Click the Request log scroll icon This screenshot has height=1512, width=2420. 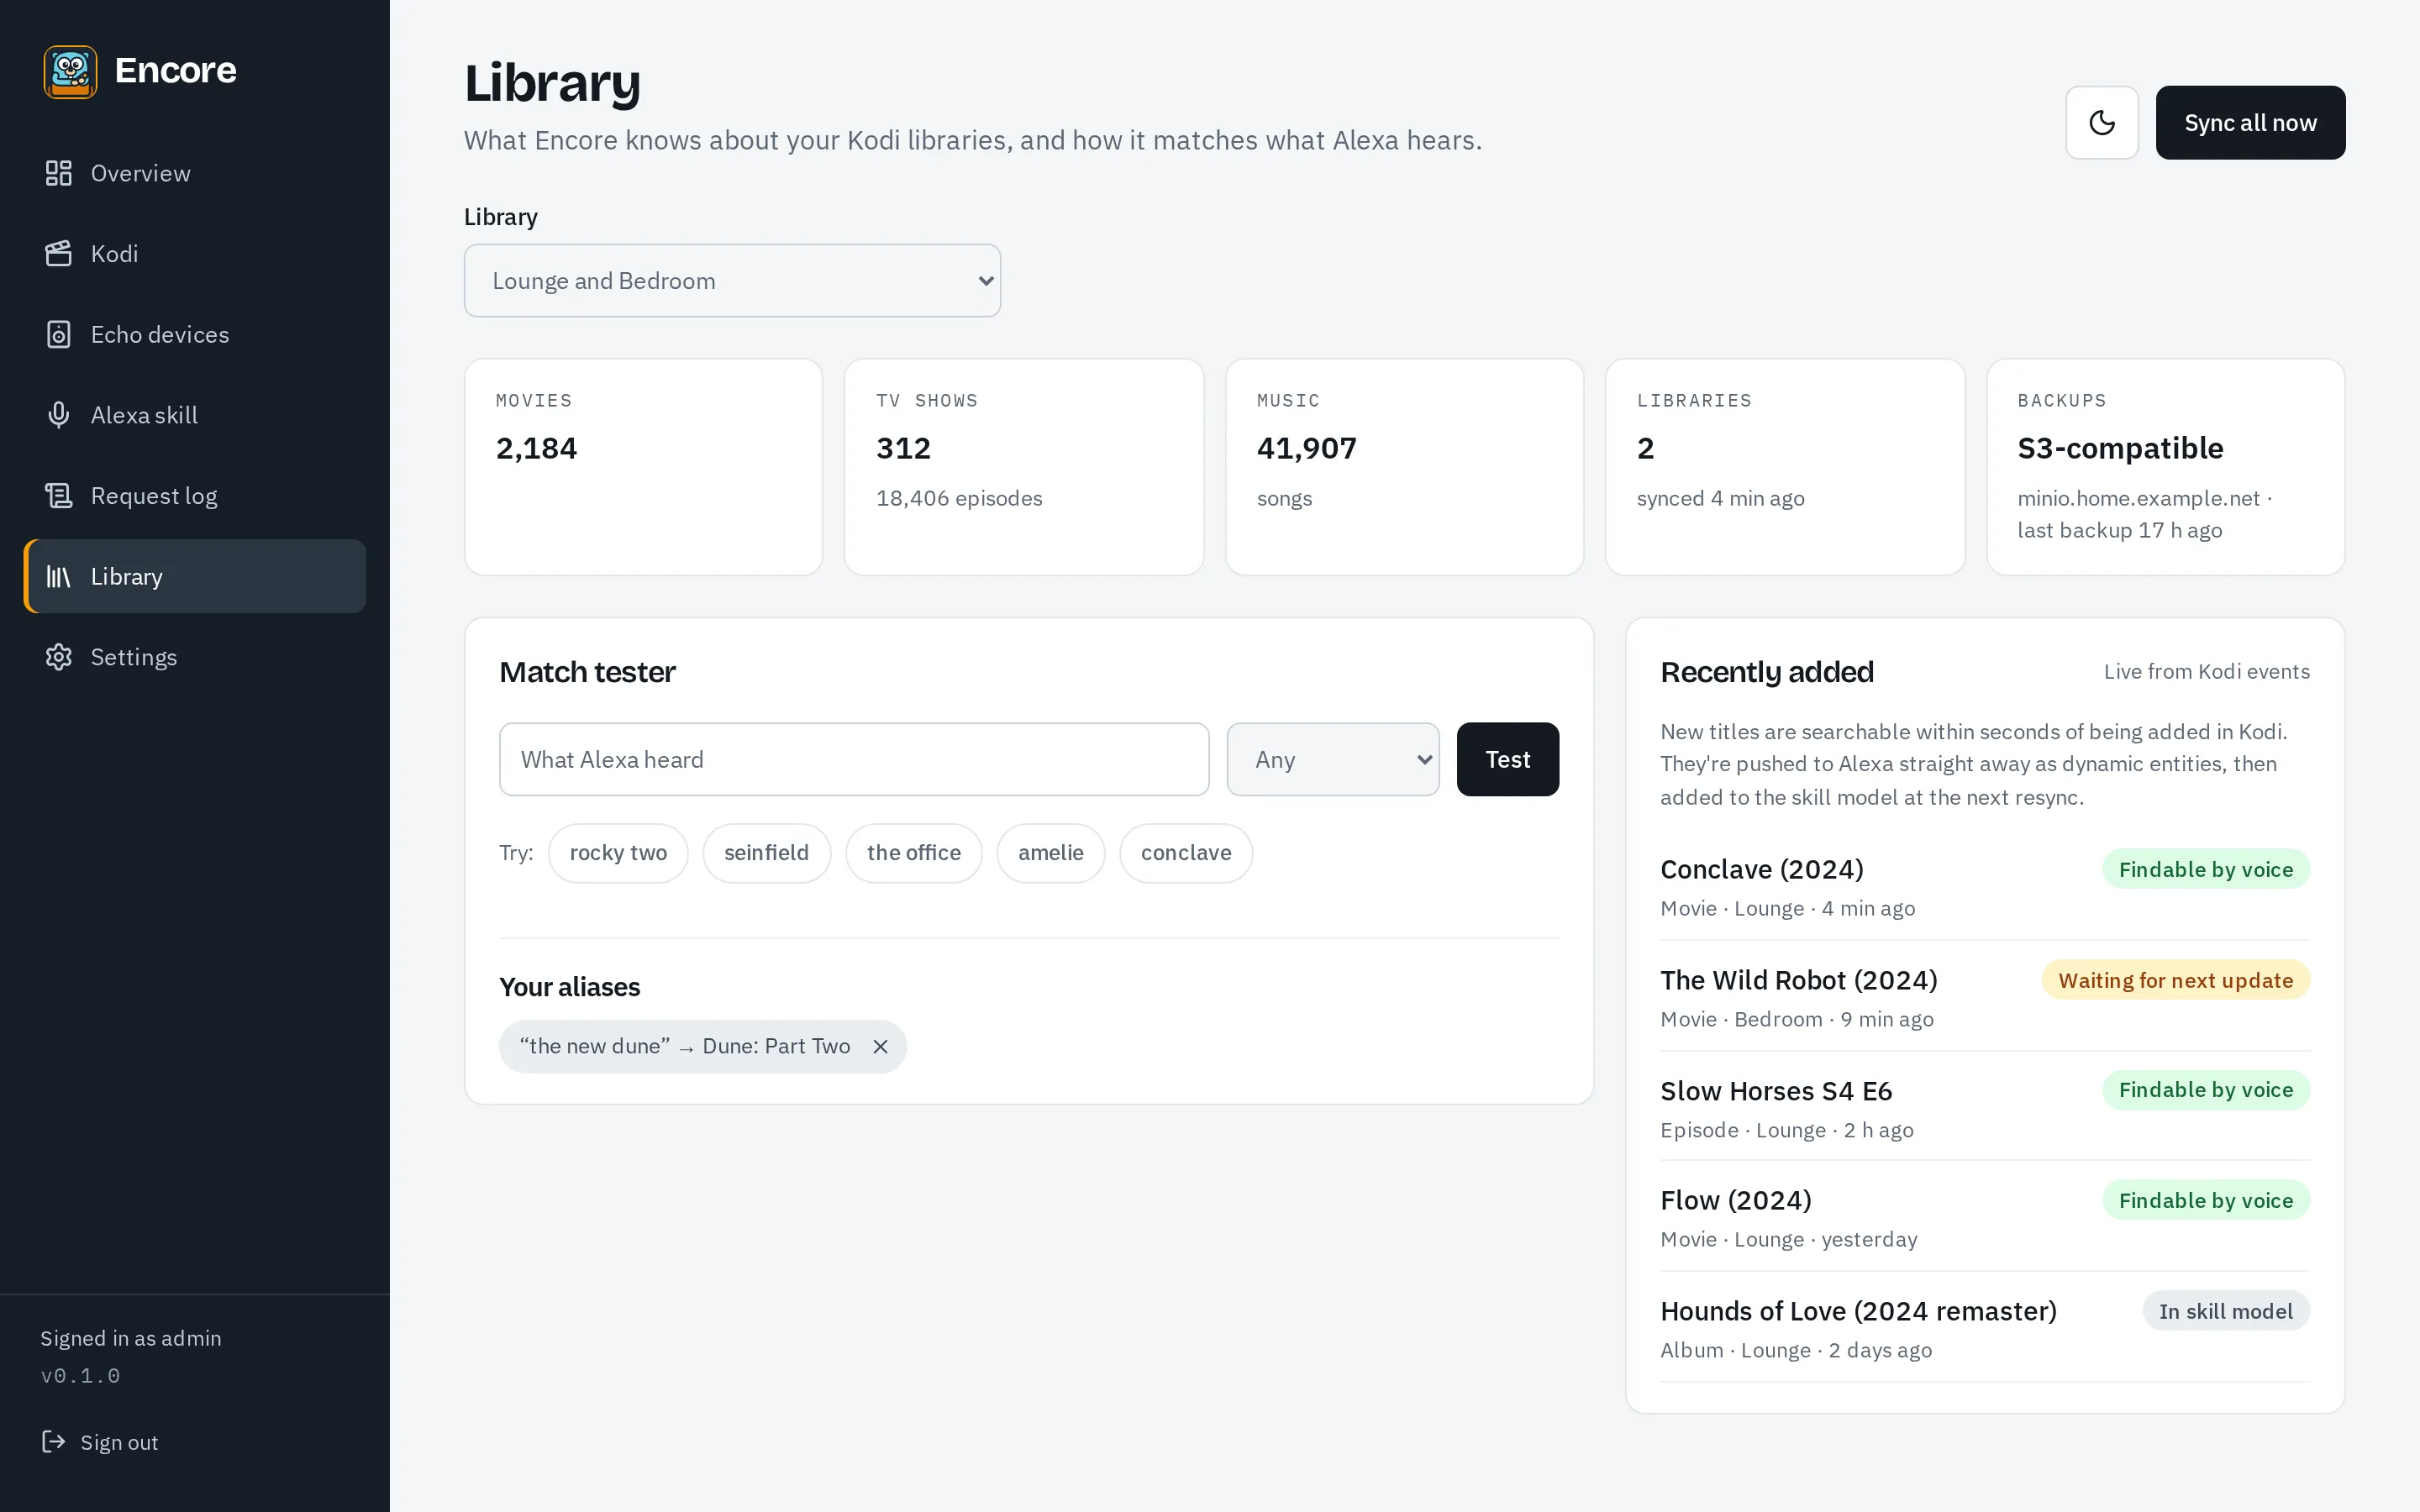(x=59, y=496)
